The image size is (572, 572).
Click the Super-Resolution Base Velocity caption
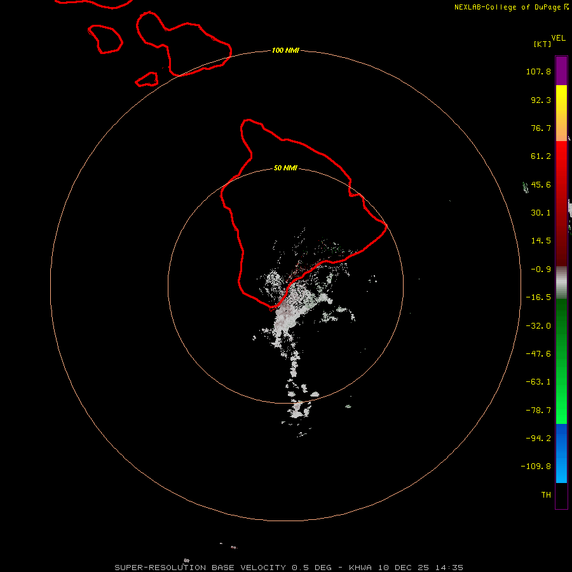click(x=289, y=568)
